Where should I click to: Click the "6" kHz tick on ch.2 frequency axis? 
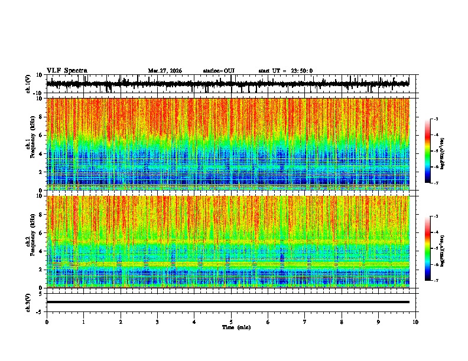[x=41, y=232]
